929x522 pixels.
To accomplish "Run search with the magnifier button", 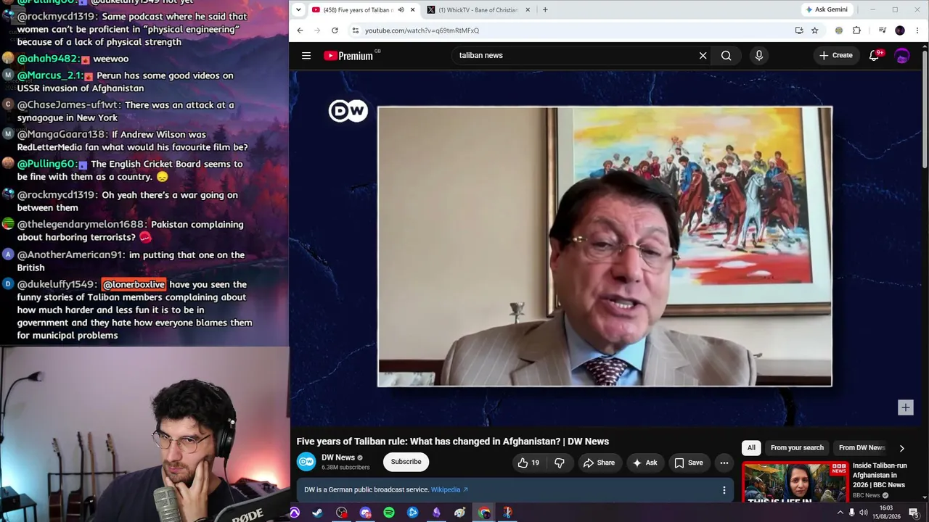I will coord(726,56).
